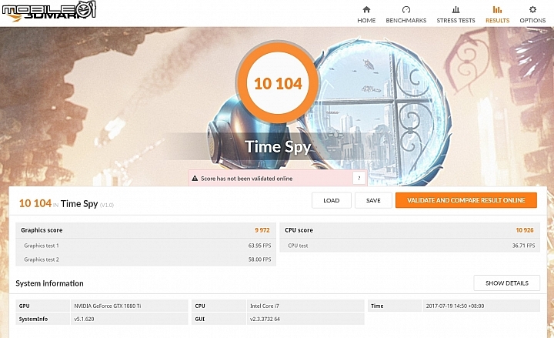Click the (V1.0) version text
The image size is (554, 338).
point(107,205)
